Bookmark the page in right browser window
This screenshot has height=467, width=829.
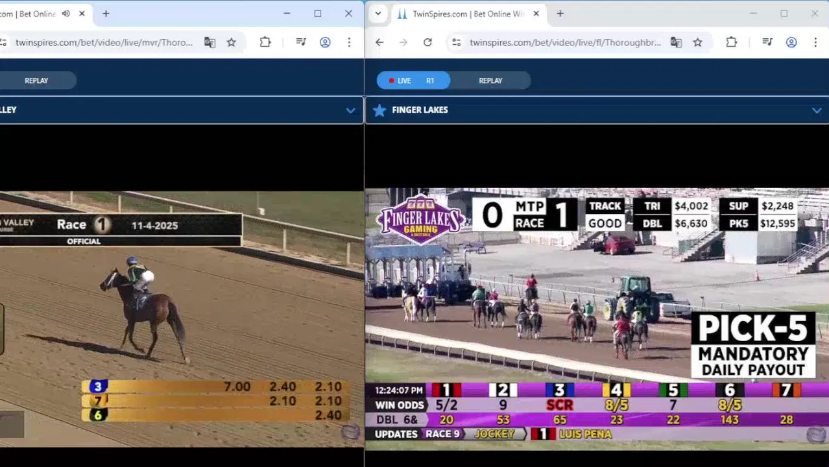tap(697, 42)
